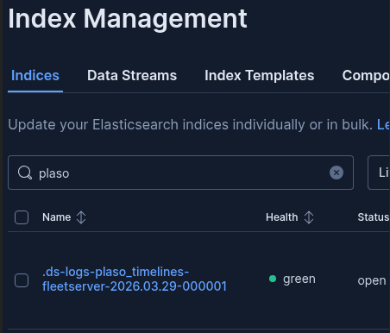
Task: Click the Learn more link after the description
Action: [383, 124]
